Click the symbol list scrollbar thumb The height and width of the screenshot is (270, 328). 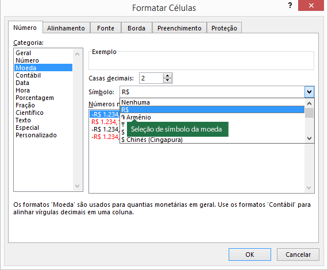coord(309,113)
